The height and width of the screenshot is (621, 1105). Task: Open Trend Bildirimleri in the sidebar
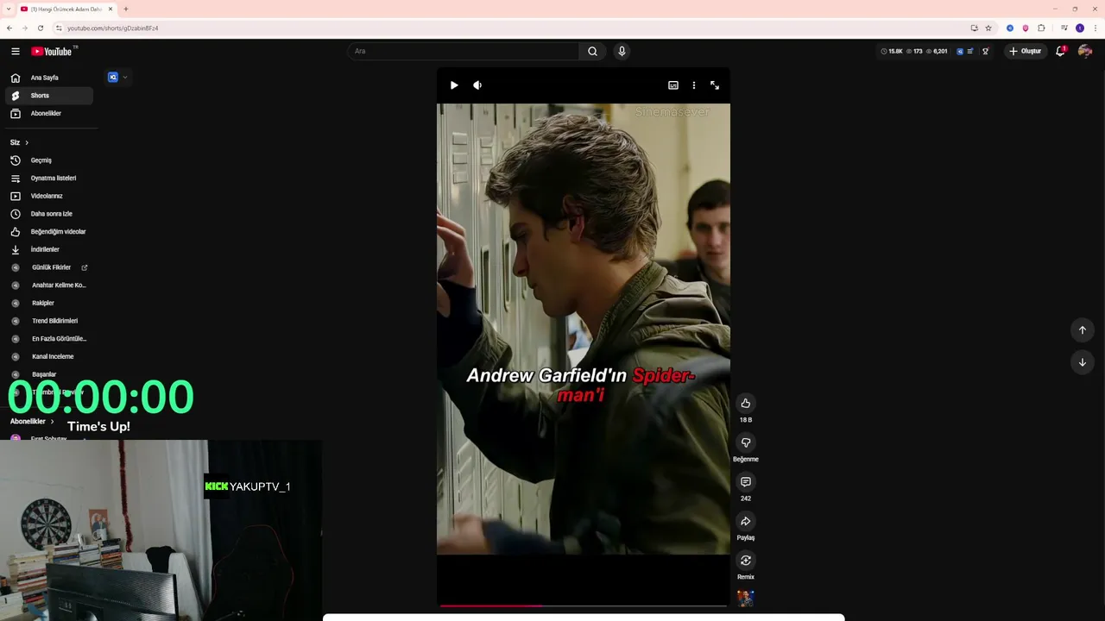49,321
